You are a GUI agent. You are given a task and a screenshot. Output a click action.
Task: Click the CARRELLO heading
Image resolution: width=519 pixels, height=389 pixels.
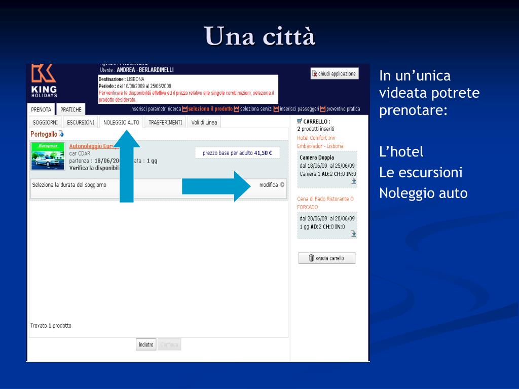click(317, 122)
